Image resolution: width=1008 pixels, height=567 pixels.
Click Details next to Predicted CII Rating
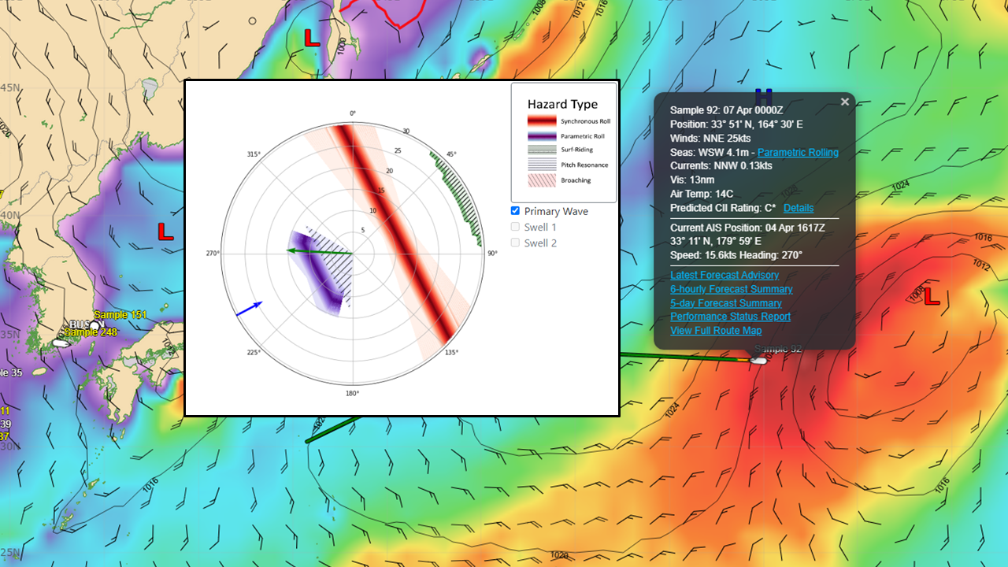pyautogui.click(x=799, y=208)
